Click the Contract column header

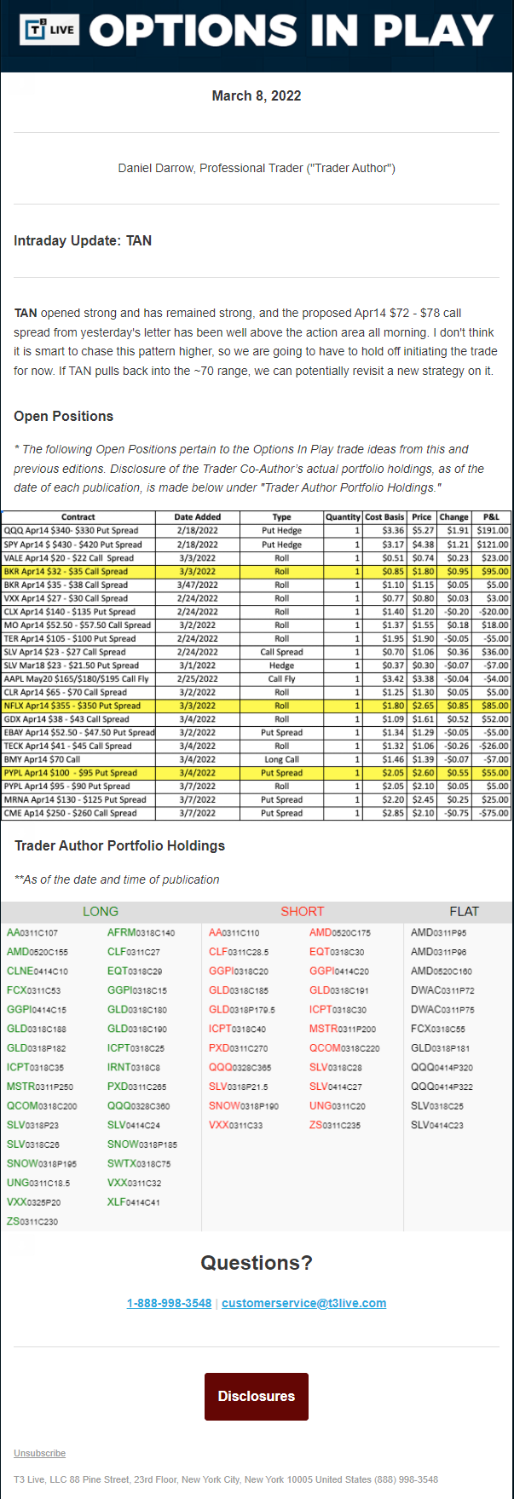click(x=78, y=516)
